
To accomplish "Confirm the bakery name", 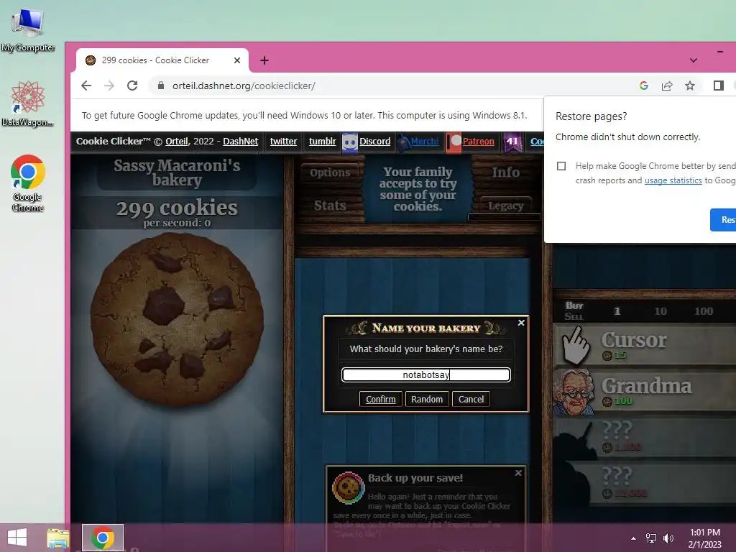I will [381, 399].
